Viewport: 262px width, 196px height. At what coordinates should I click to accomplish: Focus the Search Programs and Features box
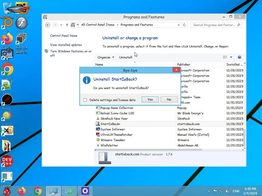[x=214, y=25]
